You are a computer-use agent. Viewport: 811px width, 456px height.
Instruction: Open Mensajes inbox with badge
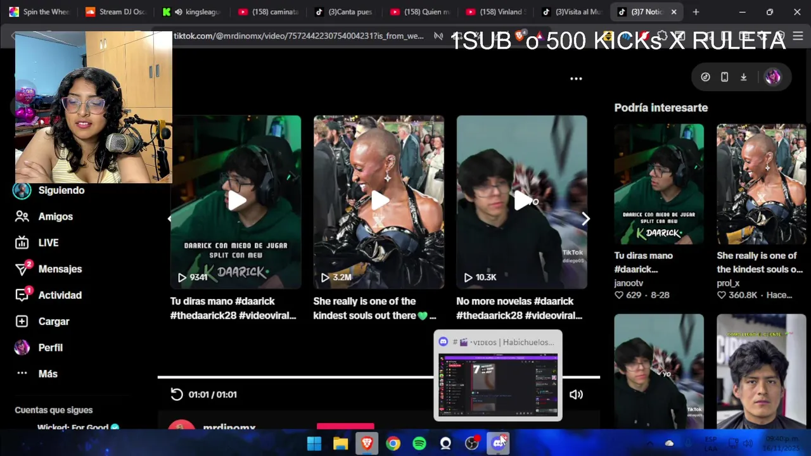48,269
